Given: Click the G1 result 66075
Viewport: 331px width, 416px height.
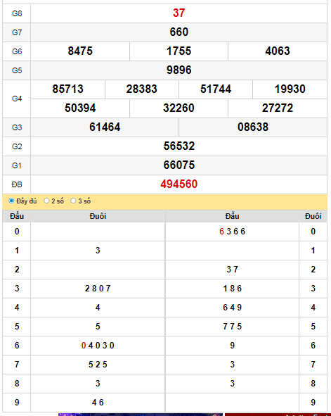Looking at the screenshot, I should tap(179, 165).
